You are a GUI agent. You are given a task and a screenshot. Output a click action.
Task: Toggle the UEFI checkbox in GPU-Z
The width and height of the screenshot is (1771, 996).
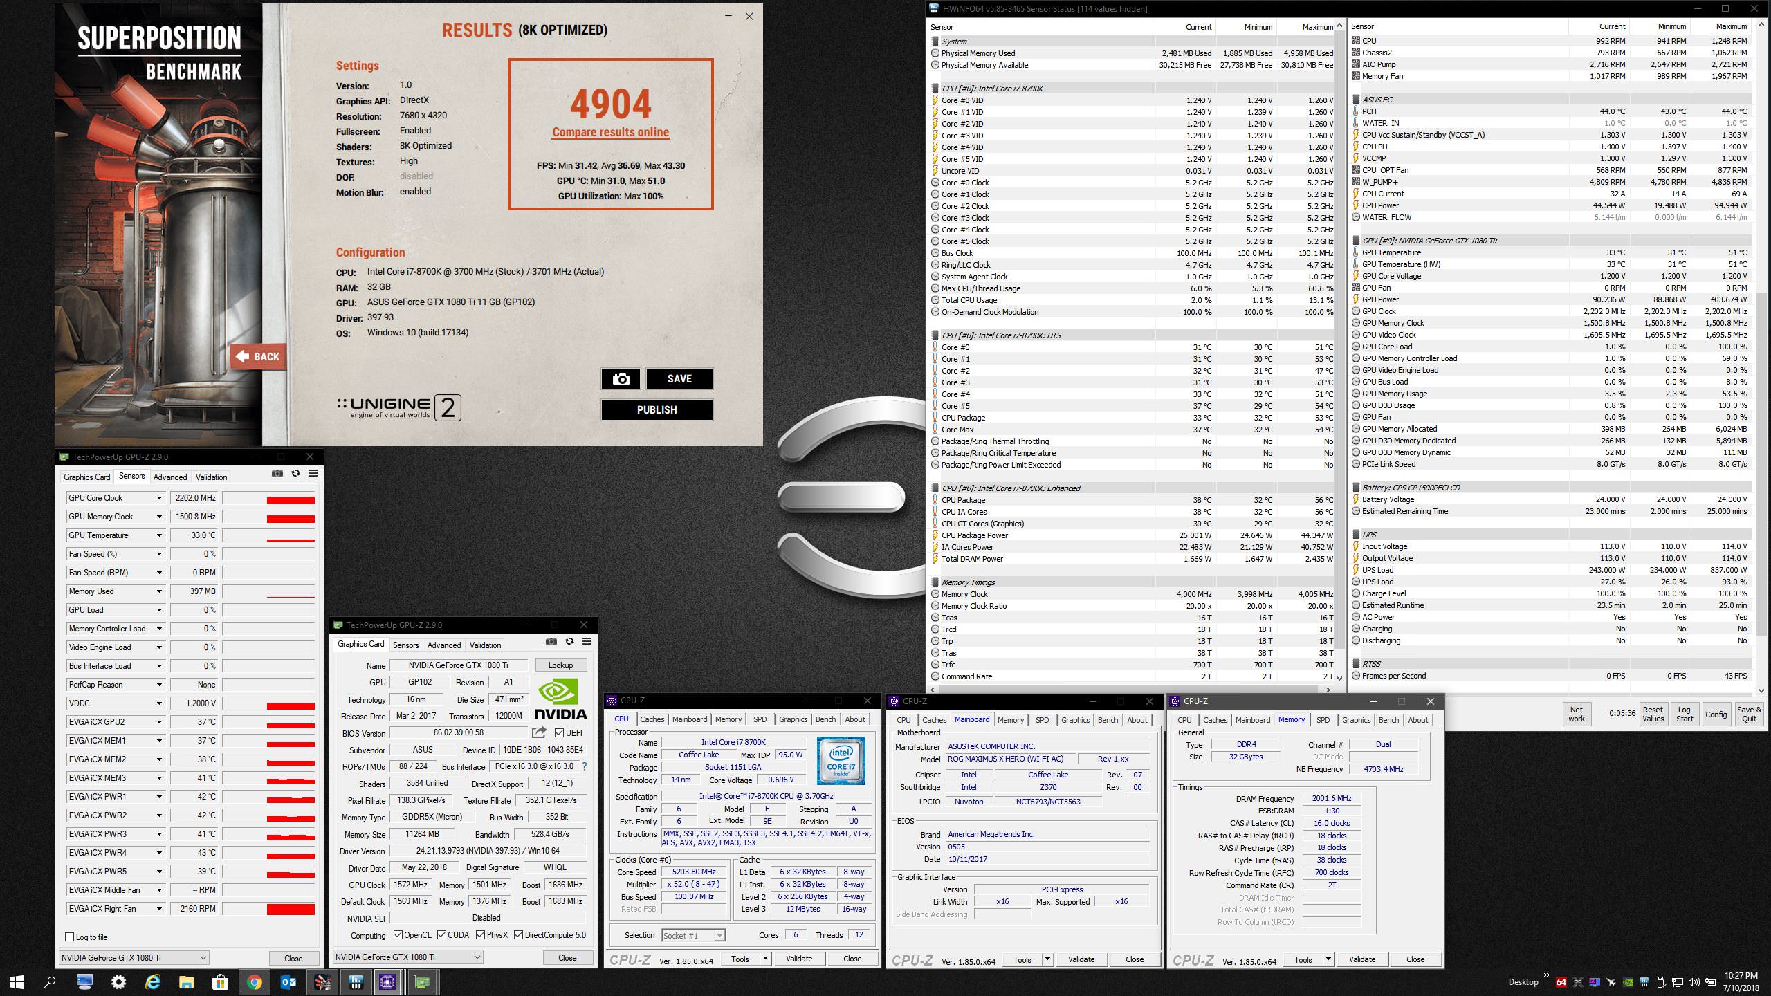(x=559, y=732)
